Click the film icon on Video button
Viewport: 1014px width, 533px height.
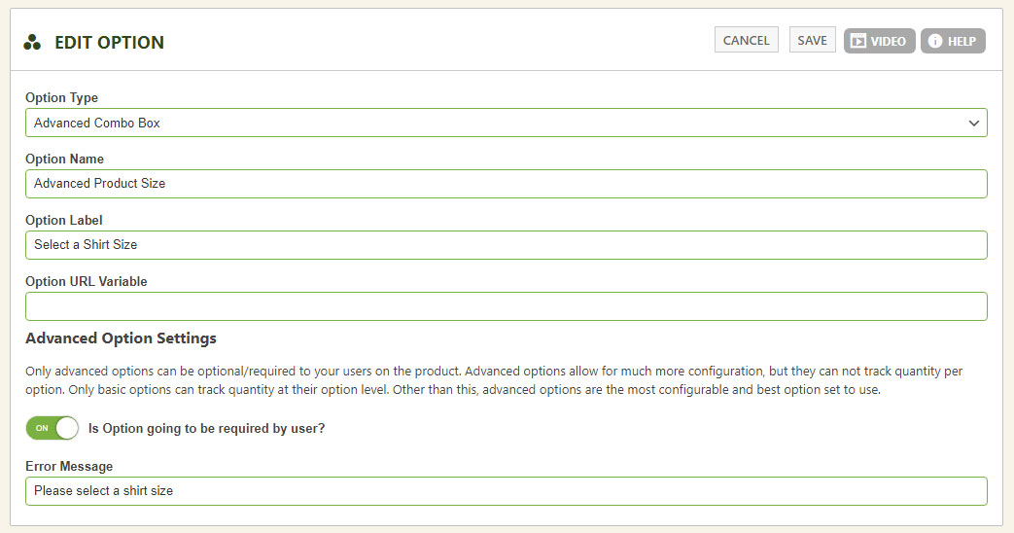pyautogui.click(x=857, y=42)
